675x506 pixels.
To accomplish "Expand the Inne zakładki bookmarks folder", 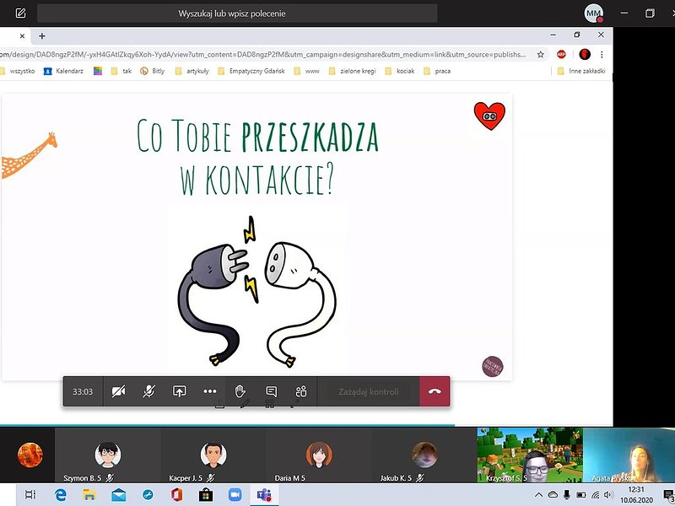I will 581,71.
